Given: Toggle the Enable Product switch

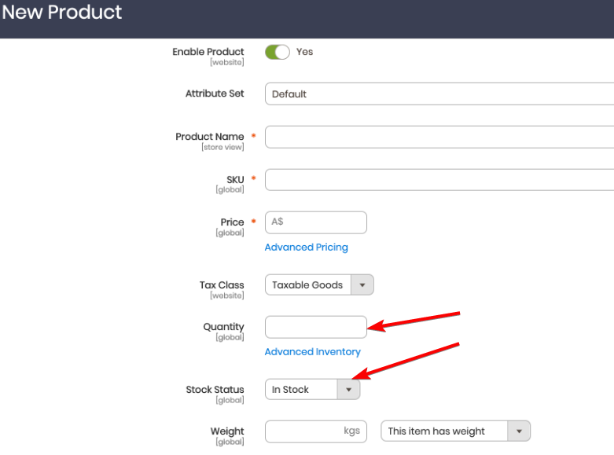Looking at the screenshot, I should point(278,52).
